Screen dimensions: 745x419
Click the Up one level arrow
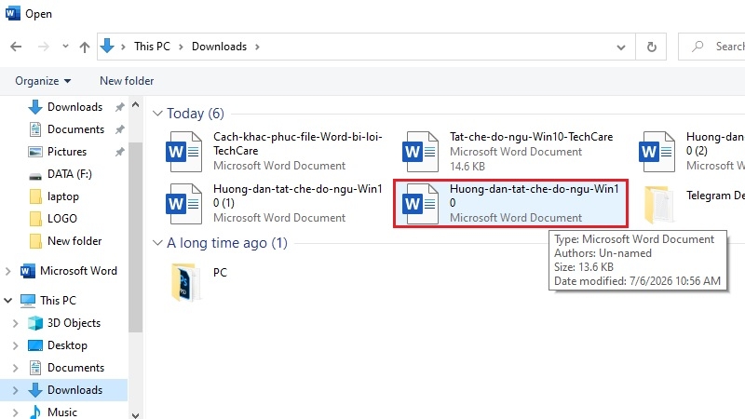[85, 47]
